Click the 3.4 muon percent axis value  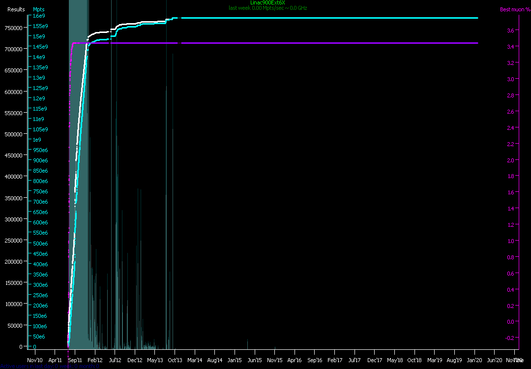coord(510,47)
